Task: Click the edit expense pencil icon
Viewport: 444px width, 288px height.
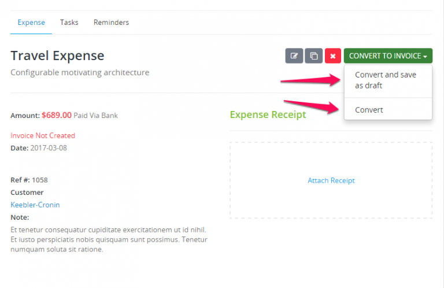Action: [294, 56]
